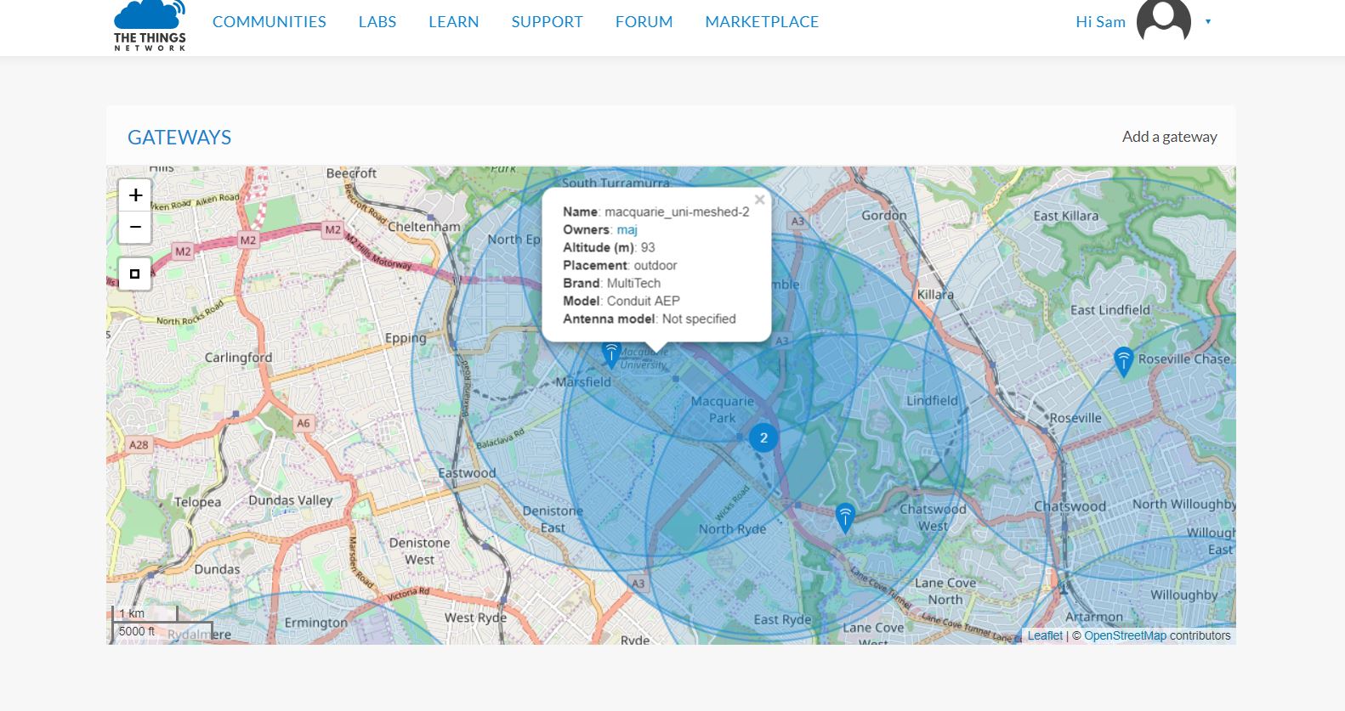Open the Communities menu
Screen dimensions: 1345x711
[270, 22]
